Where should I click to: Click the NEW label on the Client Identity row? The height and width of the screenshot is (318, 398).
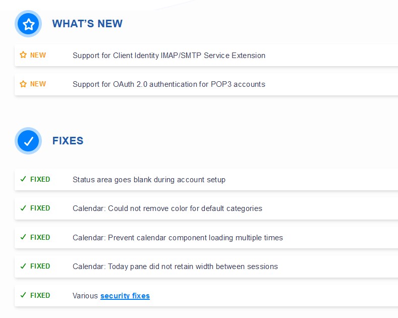pos(38,56)
